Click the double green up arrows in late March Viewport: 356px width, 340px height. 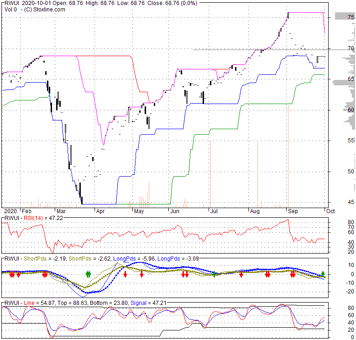pos(88,274)
